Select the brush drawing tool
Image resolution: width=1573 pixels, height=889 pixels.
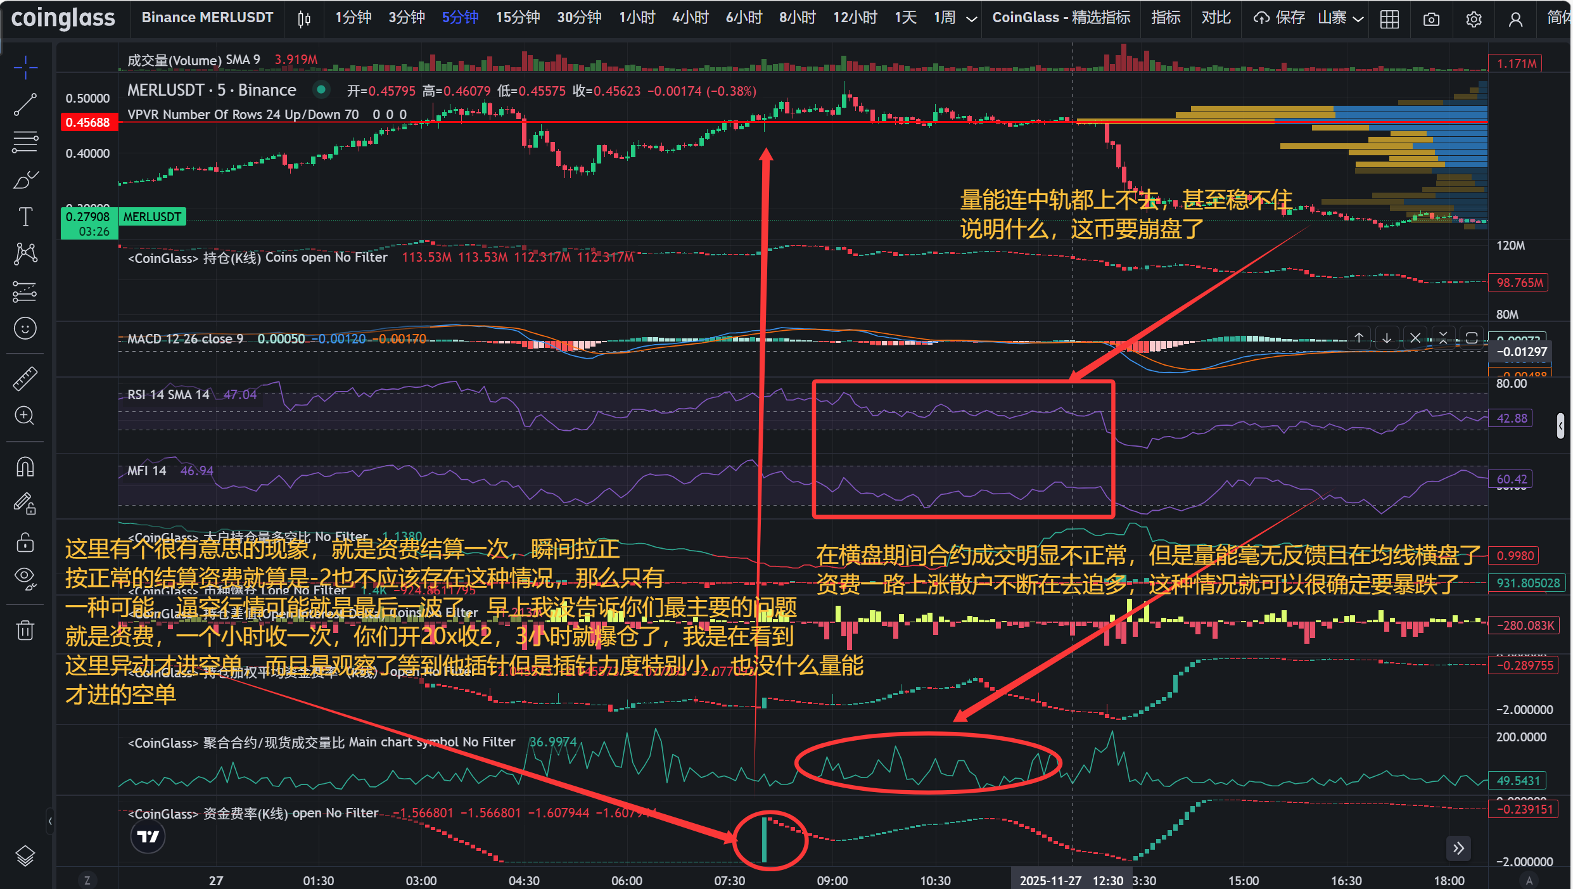(x=25, y=181)
